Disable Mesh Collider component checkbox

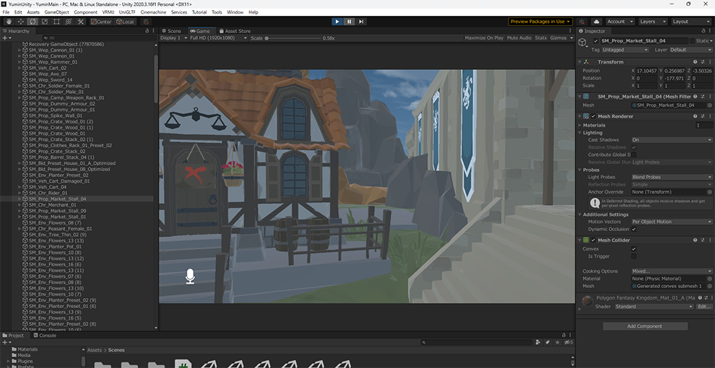click(593, 240)
